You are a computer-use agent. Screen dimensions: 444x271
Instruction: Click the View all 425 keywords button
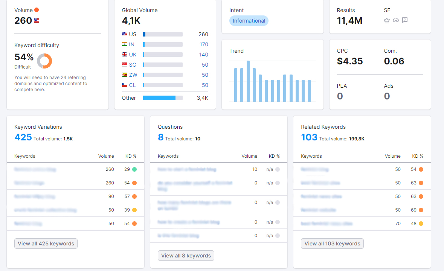click(46, 244)
